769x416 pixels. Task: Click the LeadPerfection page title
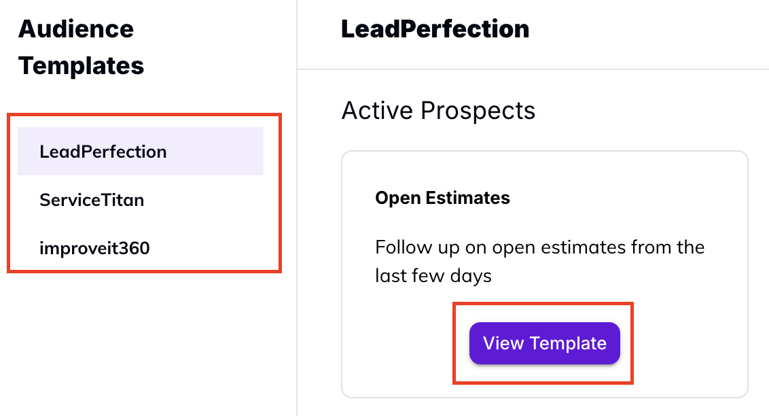tap(435, 29)
